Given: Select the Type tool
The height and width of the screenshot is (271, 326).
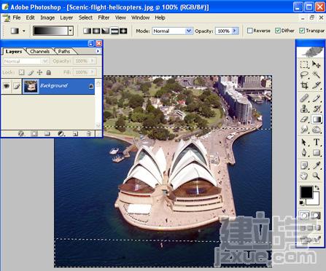Looking at the screenshot, I should point(317,142).
